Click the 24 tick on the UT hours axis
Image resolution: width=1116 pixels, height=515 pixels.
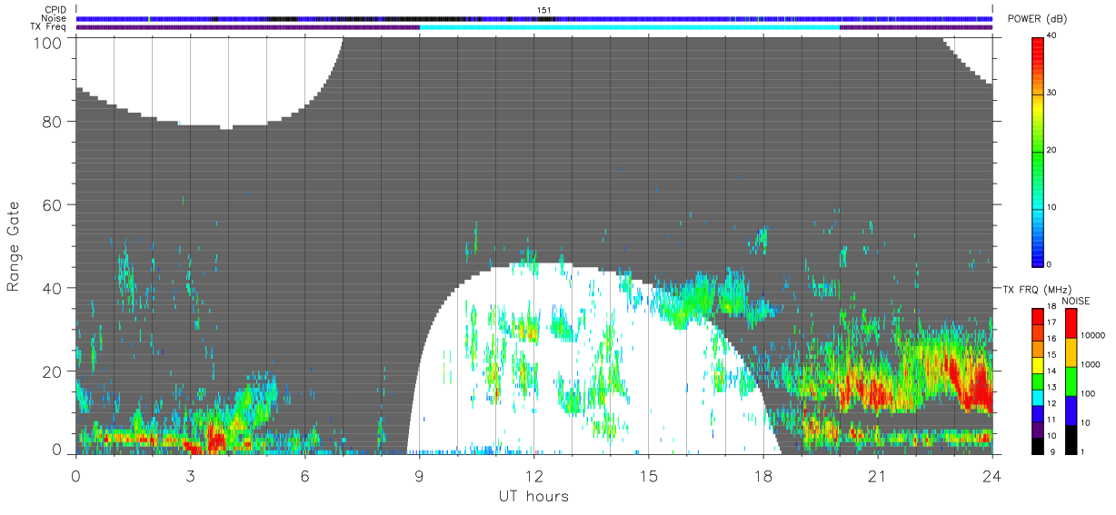992,475
